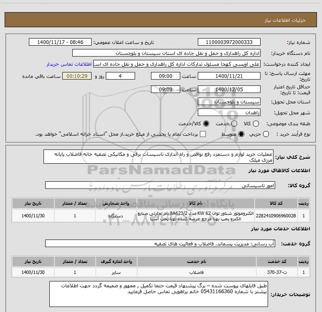Click the price validity date 1400/12/05
Viewport: 322px width, 312px height.
point(229,89)
